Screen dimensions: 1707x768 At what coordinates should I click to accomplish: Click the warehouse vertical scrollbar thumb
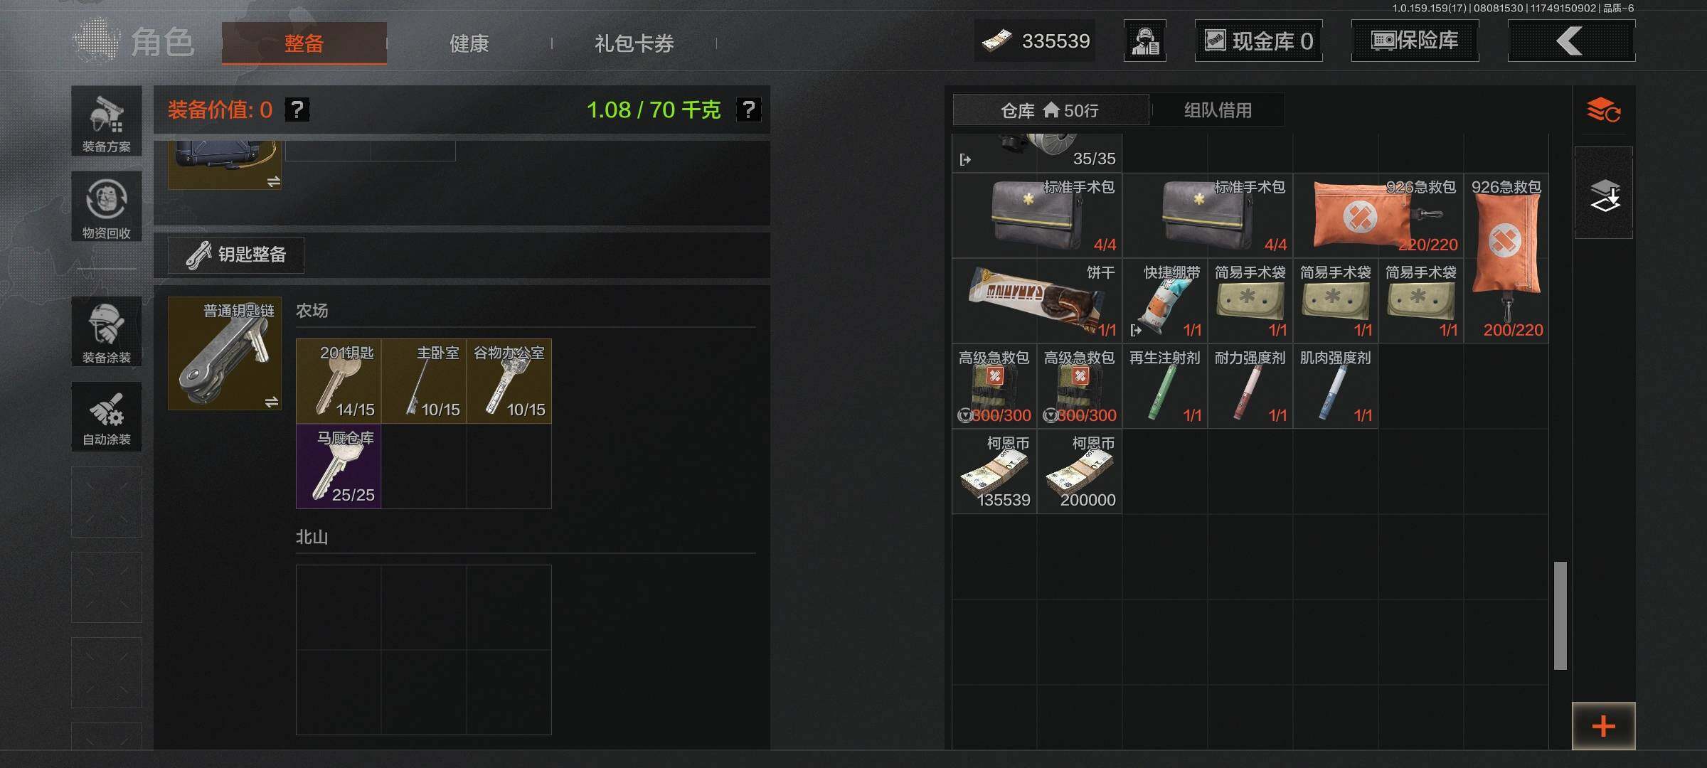[x=1560, y=616]
